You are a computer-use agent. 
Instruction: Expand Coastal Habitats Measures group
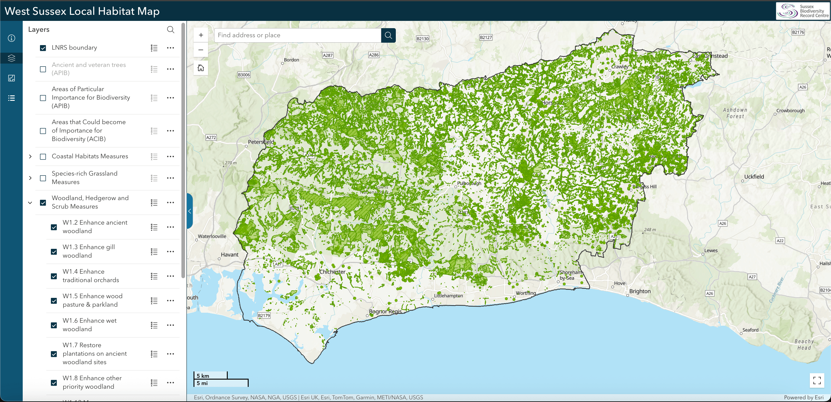30,157
